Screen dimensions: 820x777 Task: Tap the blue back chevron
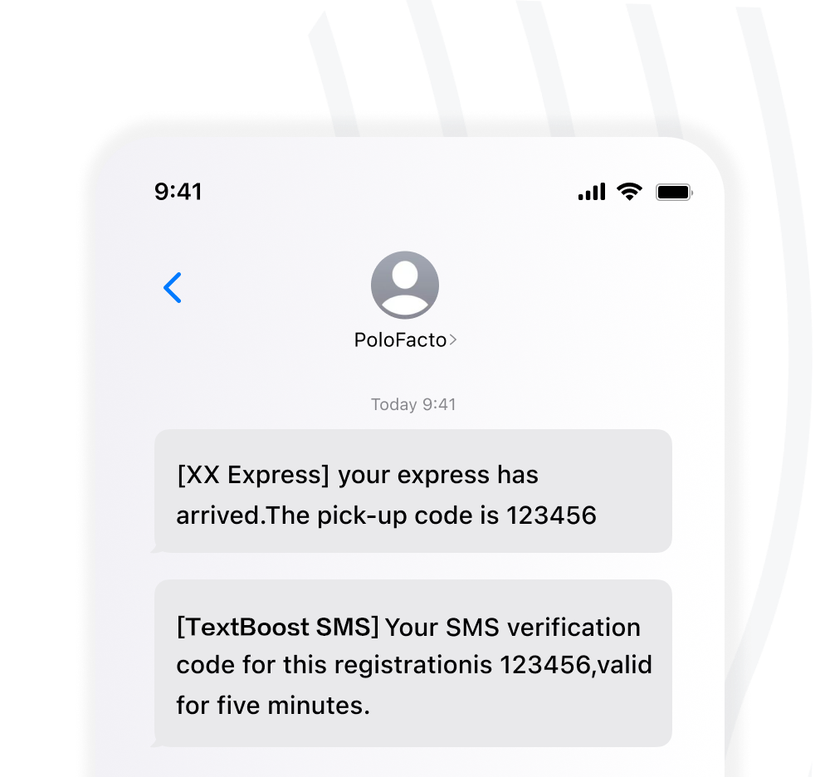click(x=173, y=287)
